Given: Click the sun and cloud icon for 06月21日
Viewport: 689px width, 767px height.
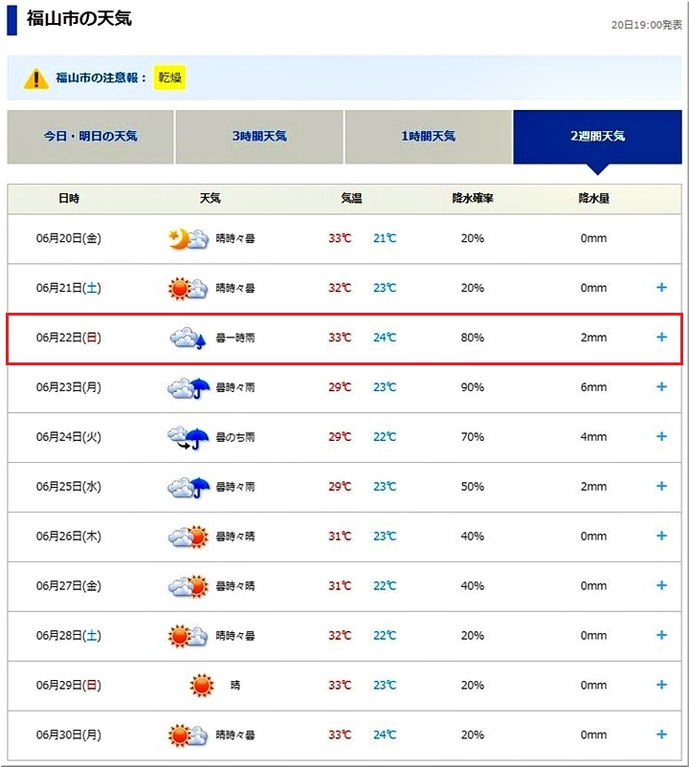Looking at the screenshot, I should click(189, 288).
